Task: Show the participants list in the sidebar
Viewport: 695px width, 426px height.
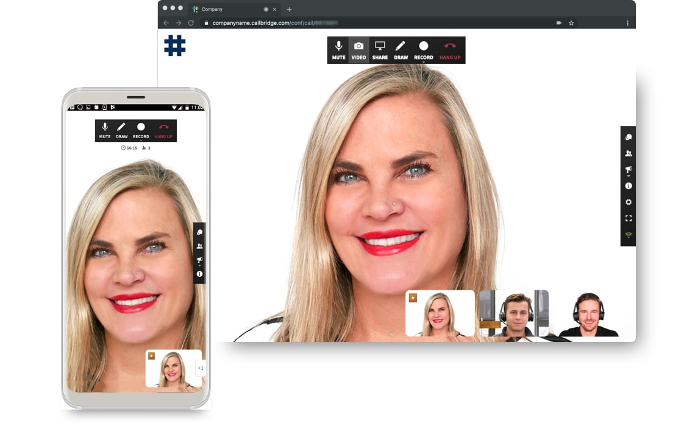Action: (x=628, y=154)
